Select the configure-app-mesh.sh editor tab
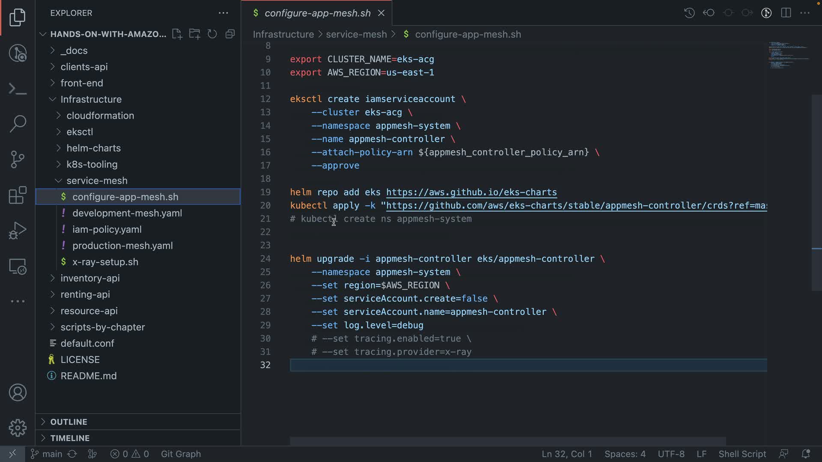This screenshot has height=462, width=822. pos(317,13)
